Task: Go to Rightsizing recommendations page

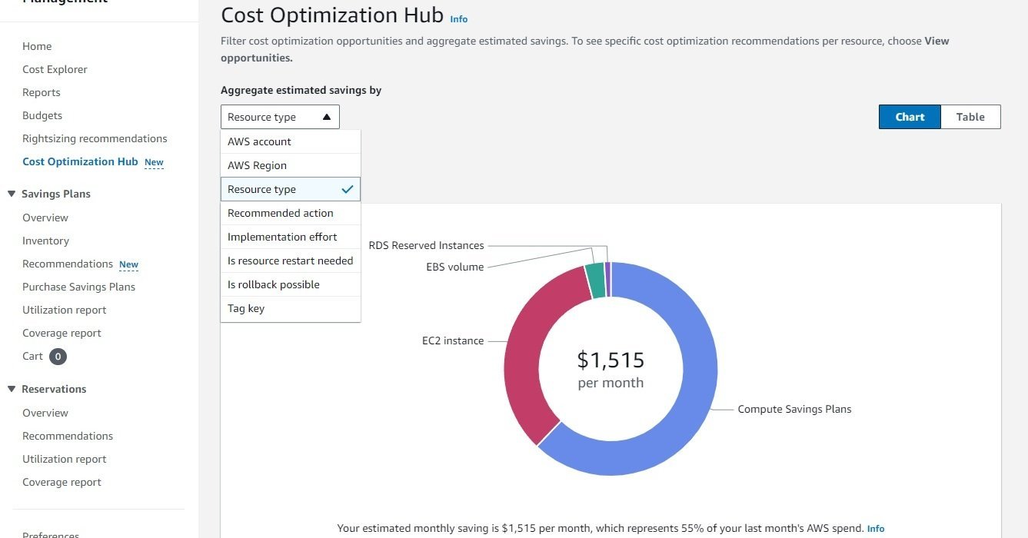Action: (95, 138)
